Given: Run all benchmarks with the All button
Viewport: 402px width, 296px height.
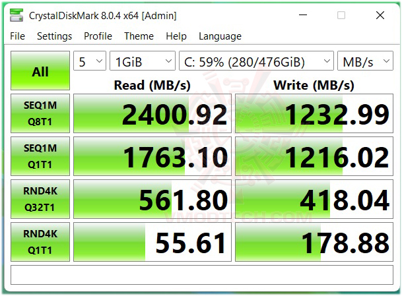Looking at the screenshot, I should [40, 71].
